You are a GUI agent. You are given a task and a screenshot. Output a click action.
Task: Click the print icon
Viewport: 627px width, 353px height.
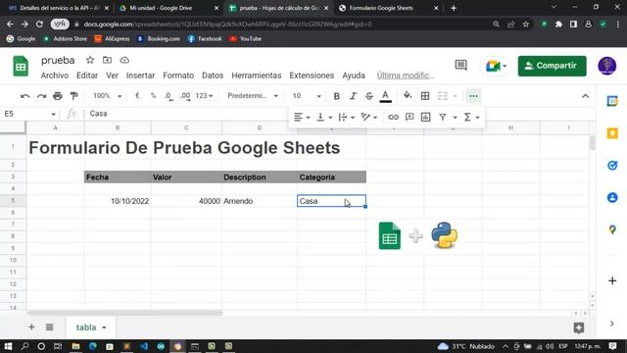click(x=58, y=96)
